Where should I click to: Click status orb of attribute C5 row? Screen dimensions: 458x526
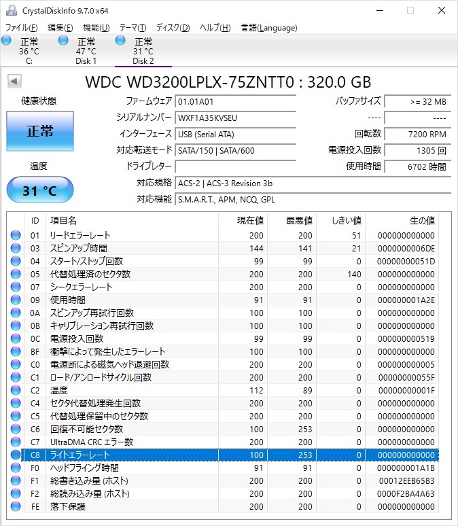pyautogui.click(x=16, y=416)
